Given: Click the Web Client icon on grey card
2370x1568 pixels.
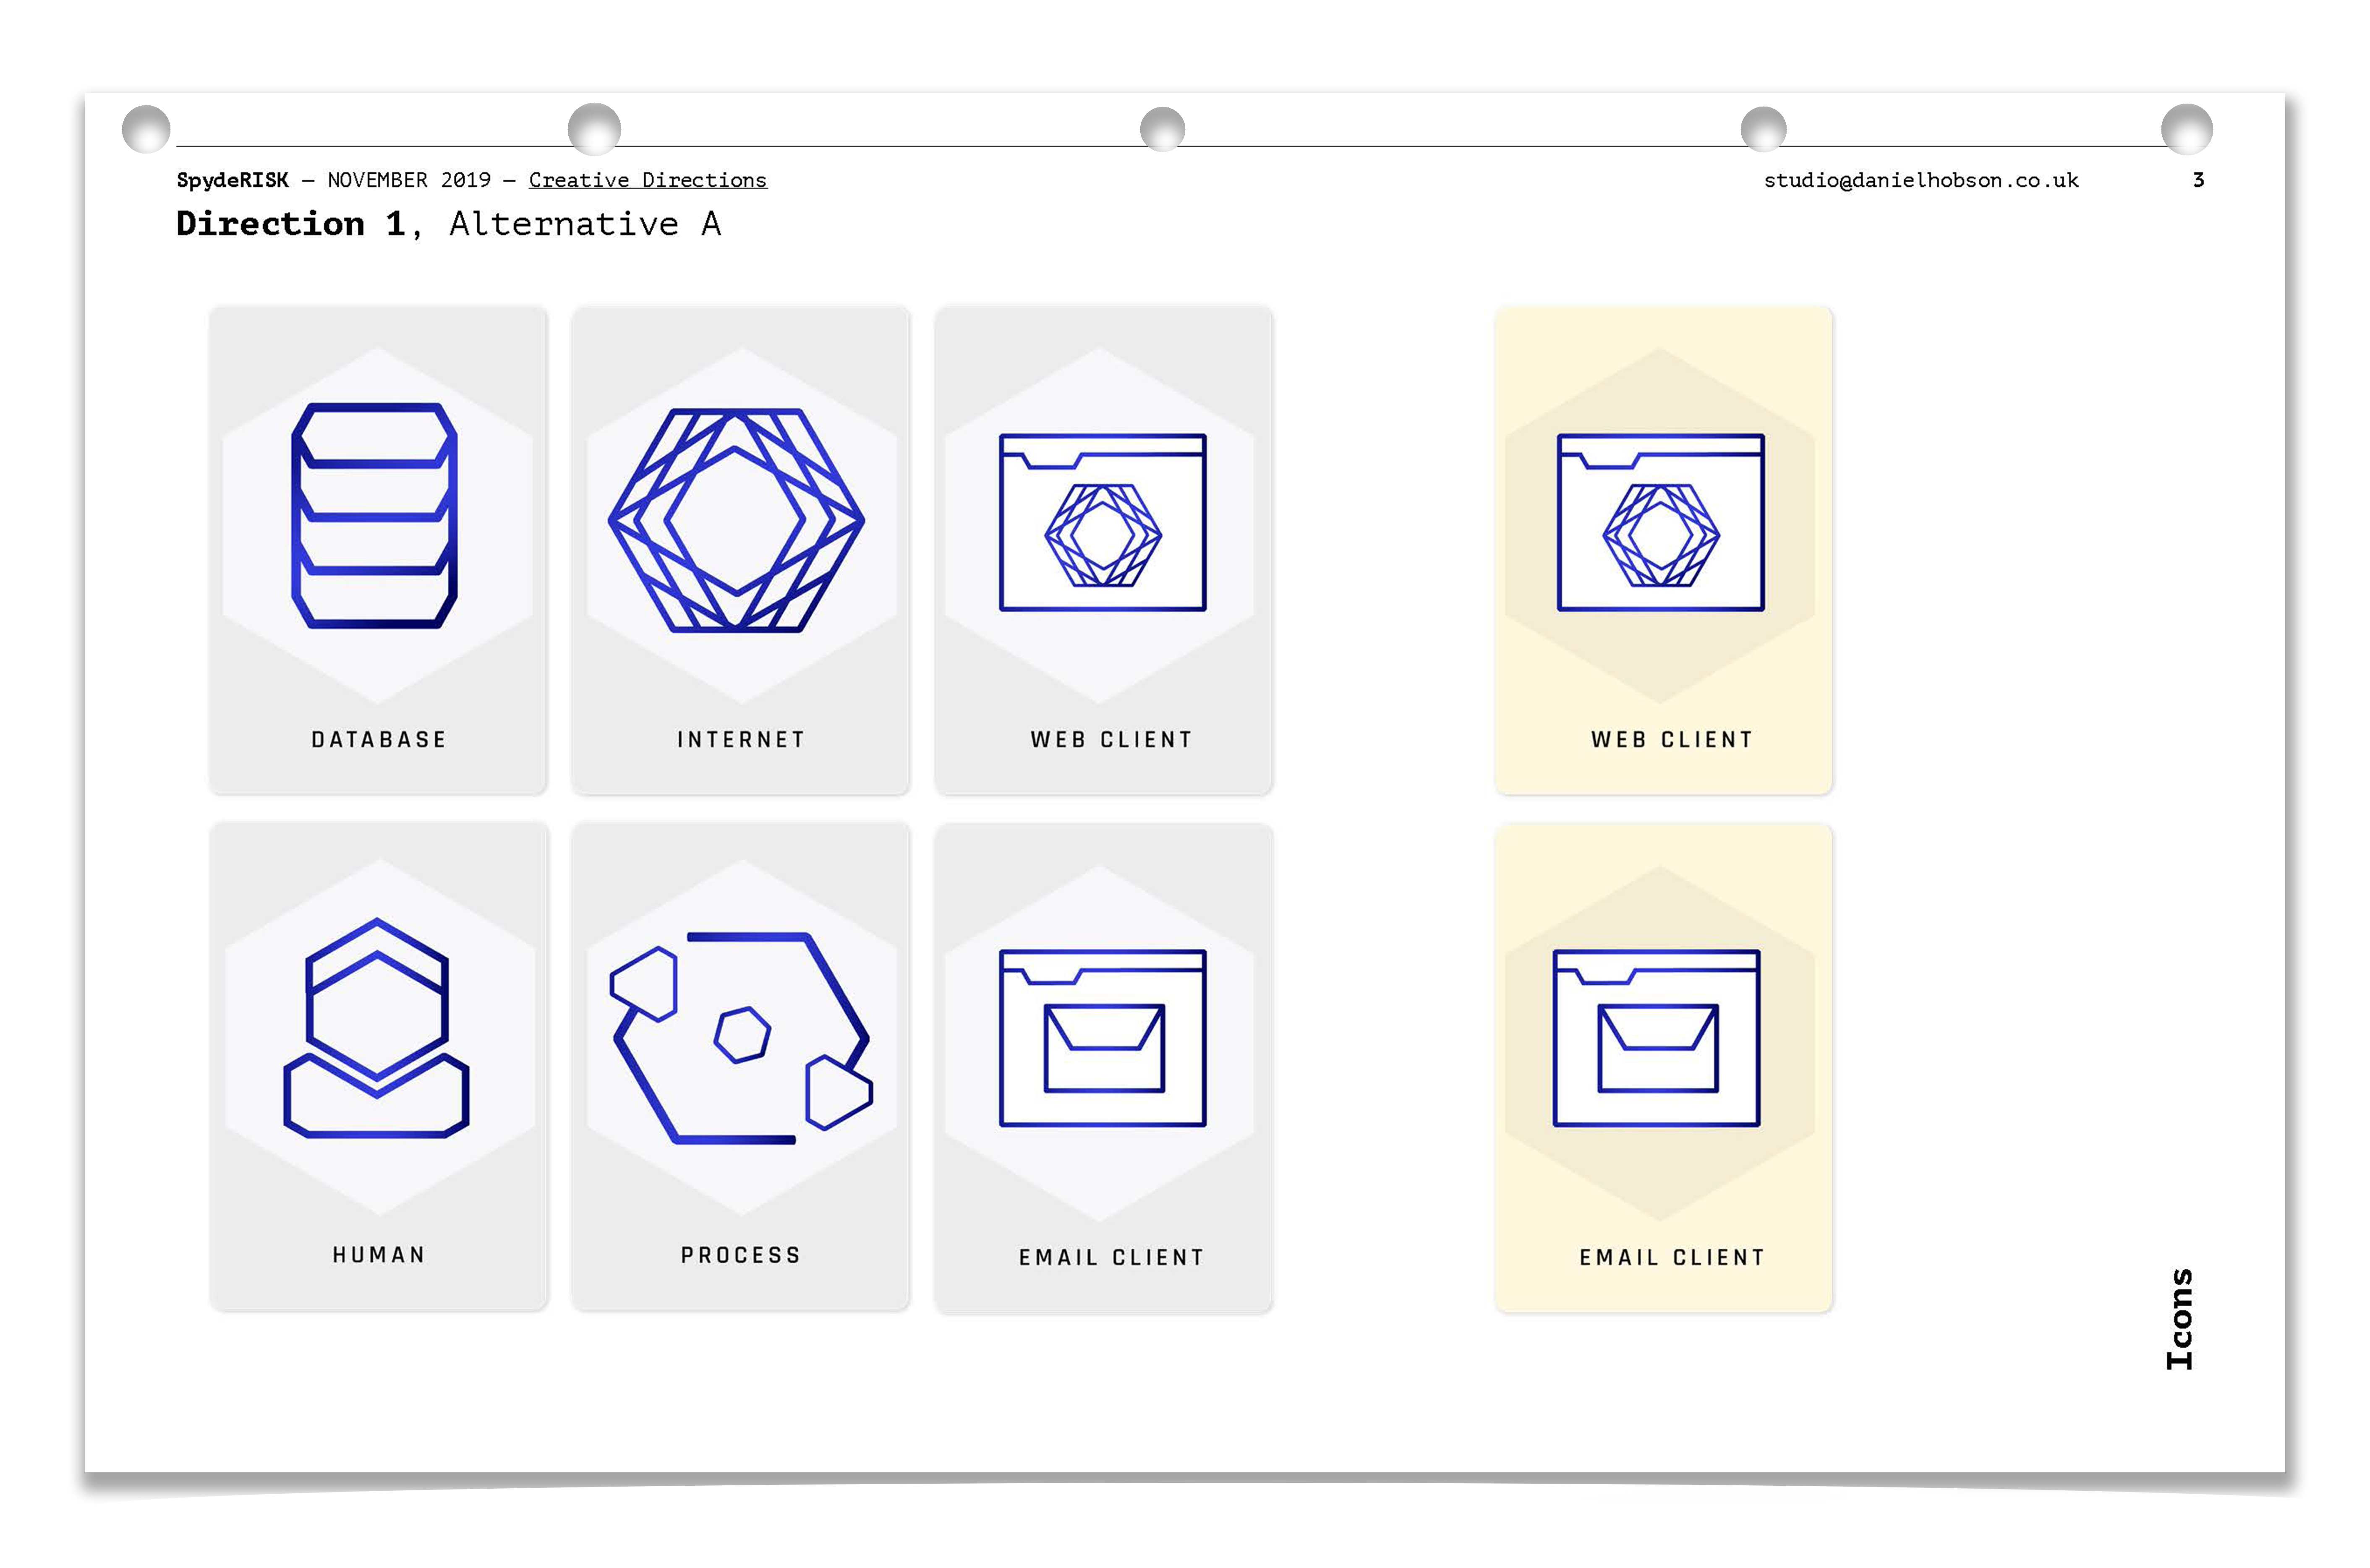Looking at the screenshot, I should pyautogui.click(x=1102, y=522).
